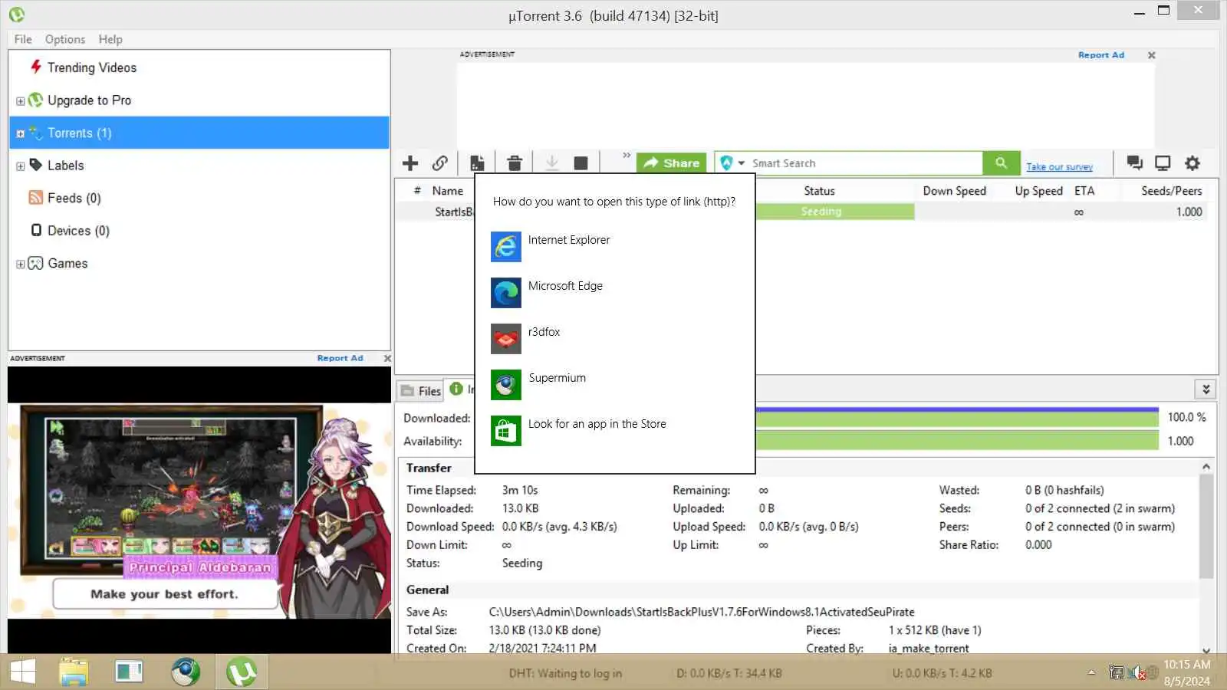1227x690 pixels.
Task: Click the green Share button
Action: (671, 163)
